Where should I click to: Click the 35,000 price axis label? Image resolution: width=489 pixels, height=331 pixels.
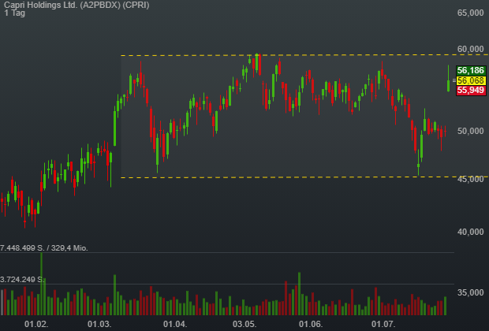(470, 292)
